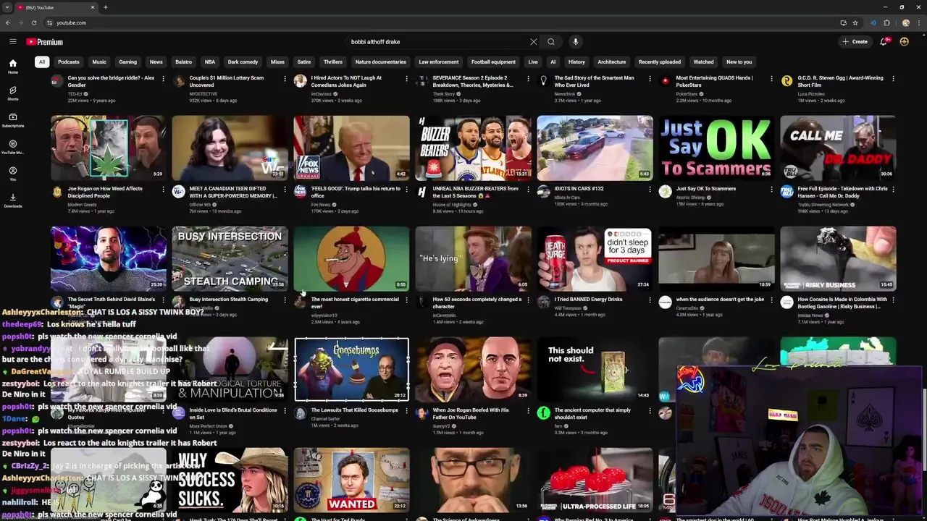Viewport: 927px width, 521px height.
Task: Play the CALL ME DR. DADDY thumbnail
Action: [838, 148]
